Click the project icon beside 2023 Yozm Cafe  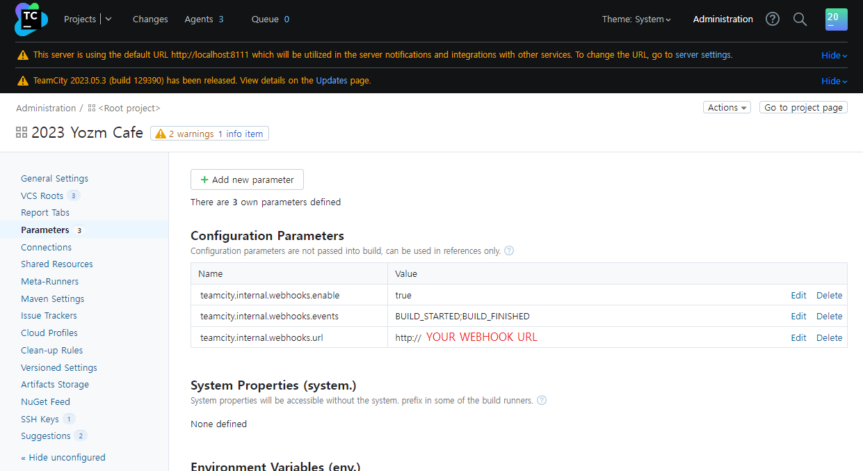point(22,132)
